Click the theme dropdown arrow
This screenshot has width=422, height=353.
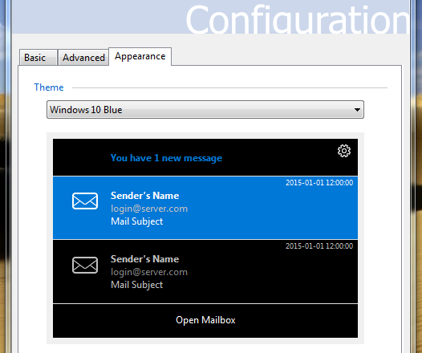(357, 110)
